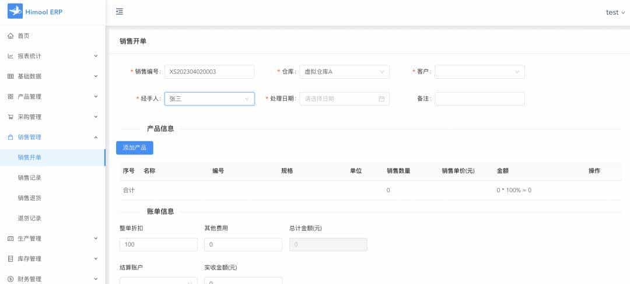This screenshot has height=284, width=630.
Task: Click the 规格 column header
Action: click(x=287, y=171)
